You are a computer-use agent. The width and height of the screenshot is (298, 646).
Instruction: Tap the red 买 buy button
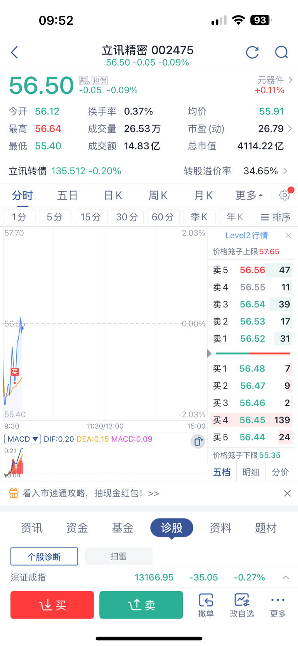(52, 605)
